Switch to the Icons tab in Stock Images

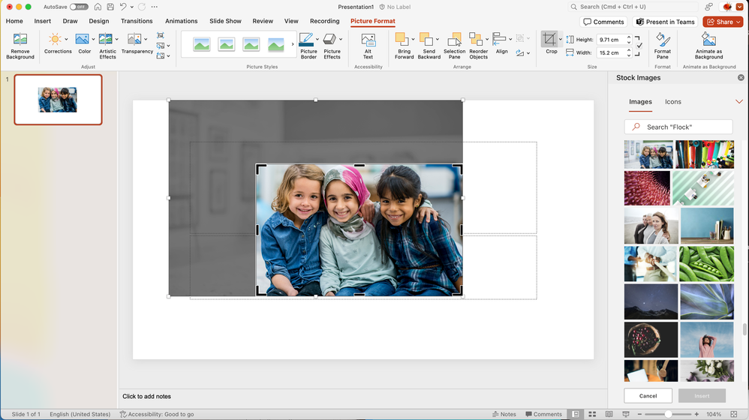click(x=672, y=102)
